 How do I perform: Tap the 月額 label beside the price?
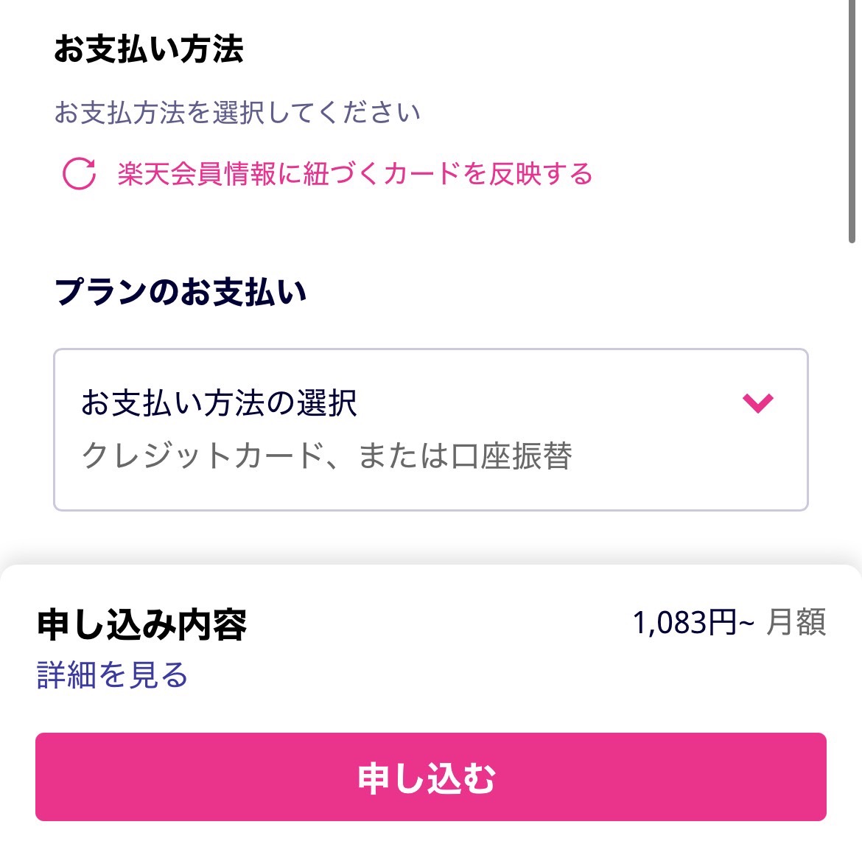coord(796,623)
